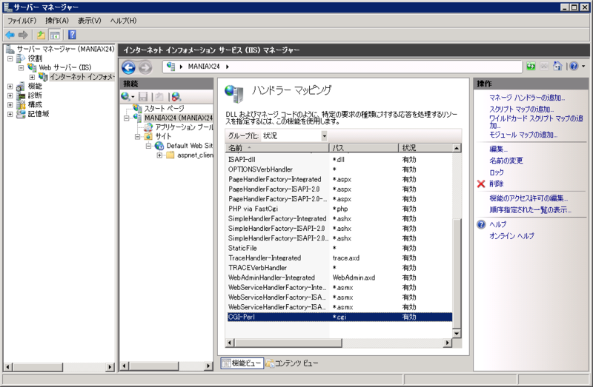
Task: Click the red X 削除 icon
Action: [481, 184]
